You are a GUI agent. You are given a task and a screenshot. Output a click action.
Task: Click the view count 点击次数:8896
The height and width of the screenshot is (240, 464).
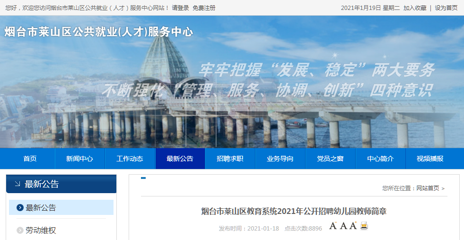tap(303, 229)
